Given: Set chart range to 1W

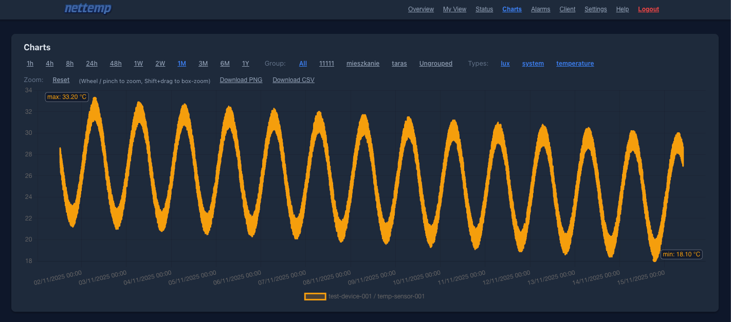Looking at the screenshot, I should coord(138,64).
